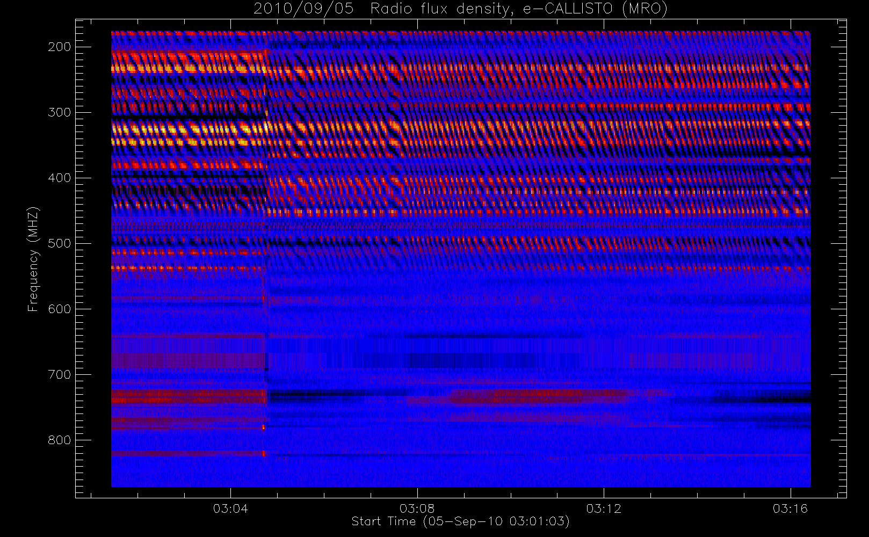Viewport: 869px width, 537px height.
Task: Click the 03:04 time tick label
Action: pos(230,509)
